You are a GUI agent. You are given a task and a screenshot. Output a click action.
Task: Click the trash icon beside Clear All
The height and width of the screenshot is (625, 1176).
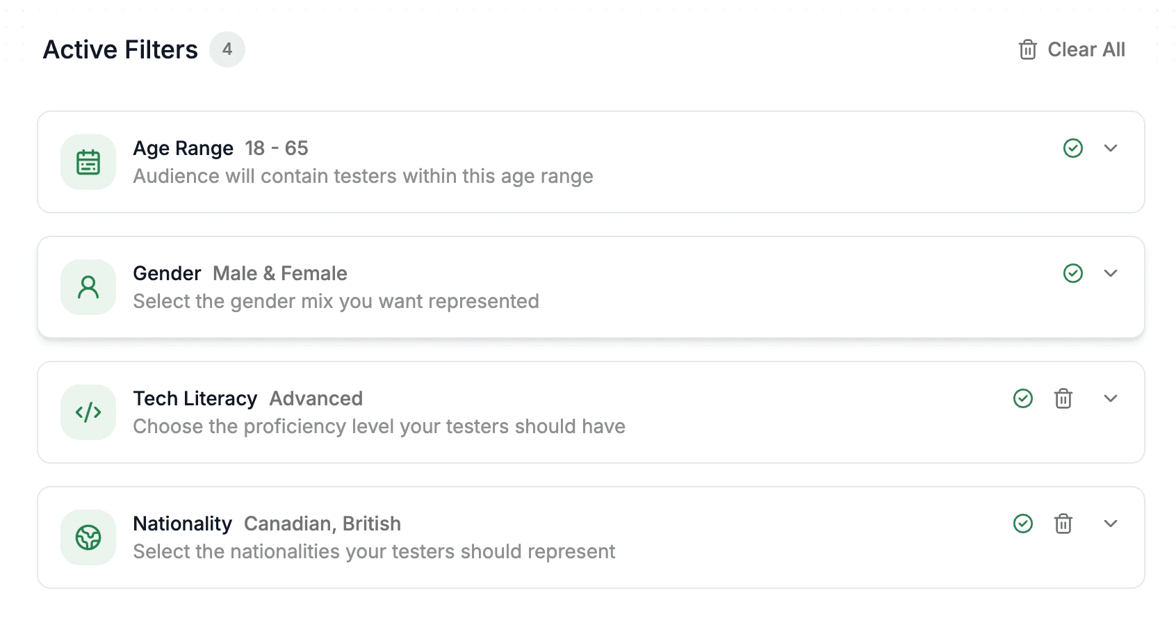point(1028,49)
